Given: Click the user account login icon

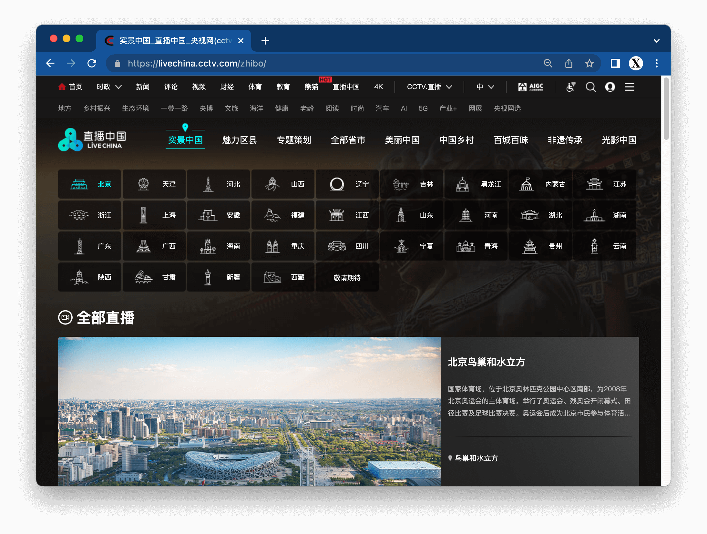Looking at the screenshot, I should pos(610,87).
